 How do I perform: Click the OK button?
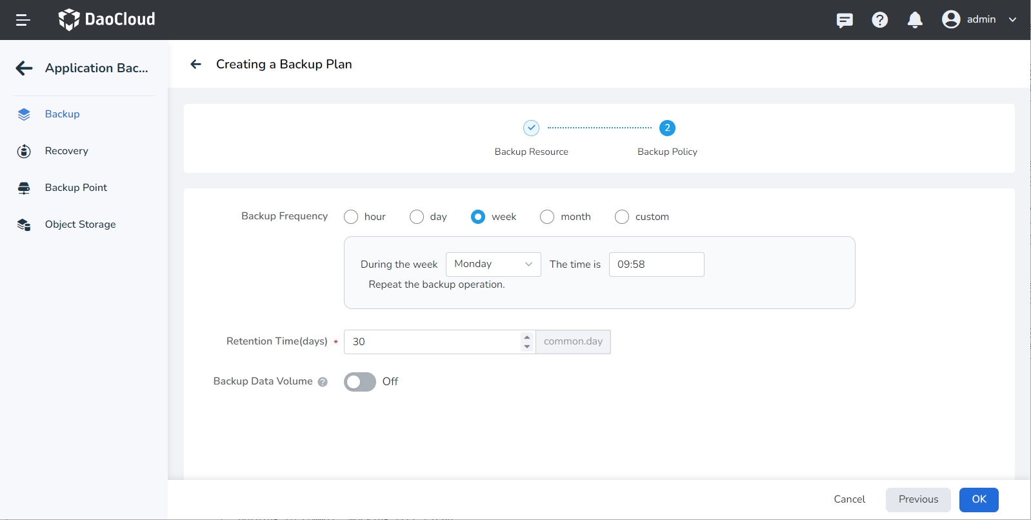978,499
